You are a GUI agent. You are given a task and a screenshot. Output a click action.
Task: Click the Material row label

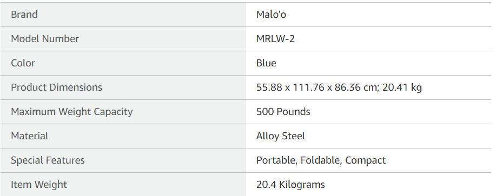pyautogui.click(x=29, y=136)
